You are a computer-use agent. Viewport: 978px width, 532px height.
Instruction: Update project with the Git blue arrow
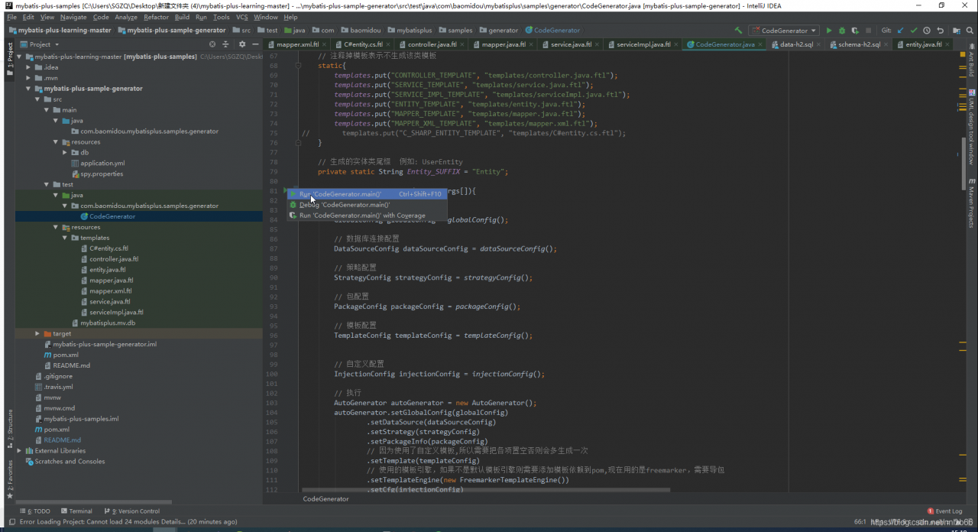click(x=901, y=31)
